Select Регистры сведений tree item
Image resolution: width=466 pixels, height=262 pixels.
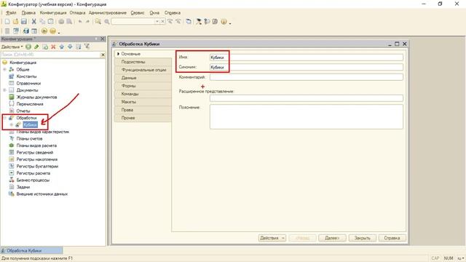click(x=35, y=152)
